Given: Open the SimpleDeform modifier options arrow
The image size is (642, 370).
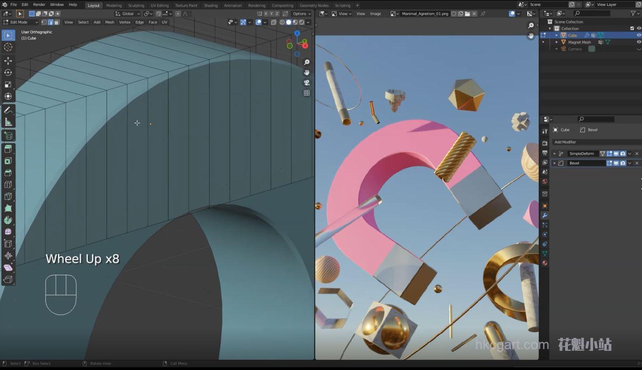Looking at the screenshot, I should (629, 154).
